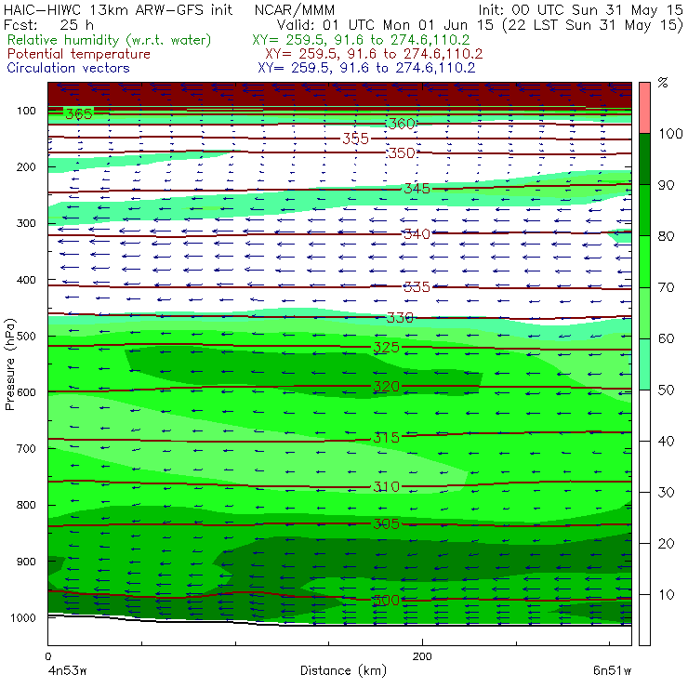The height and width of the screenshot is (688, 688).
Task: Click the 'Valid: 01 UTC Mon 01 Jun 15' text
Action: (386, 24)
